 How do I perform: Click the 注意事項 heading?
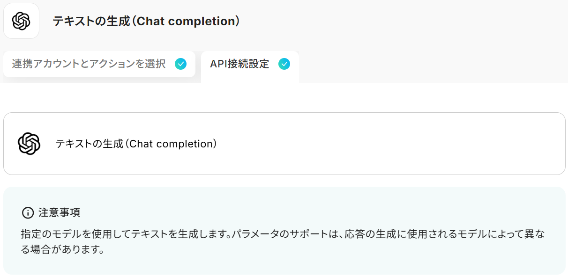point(59,213)
